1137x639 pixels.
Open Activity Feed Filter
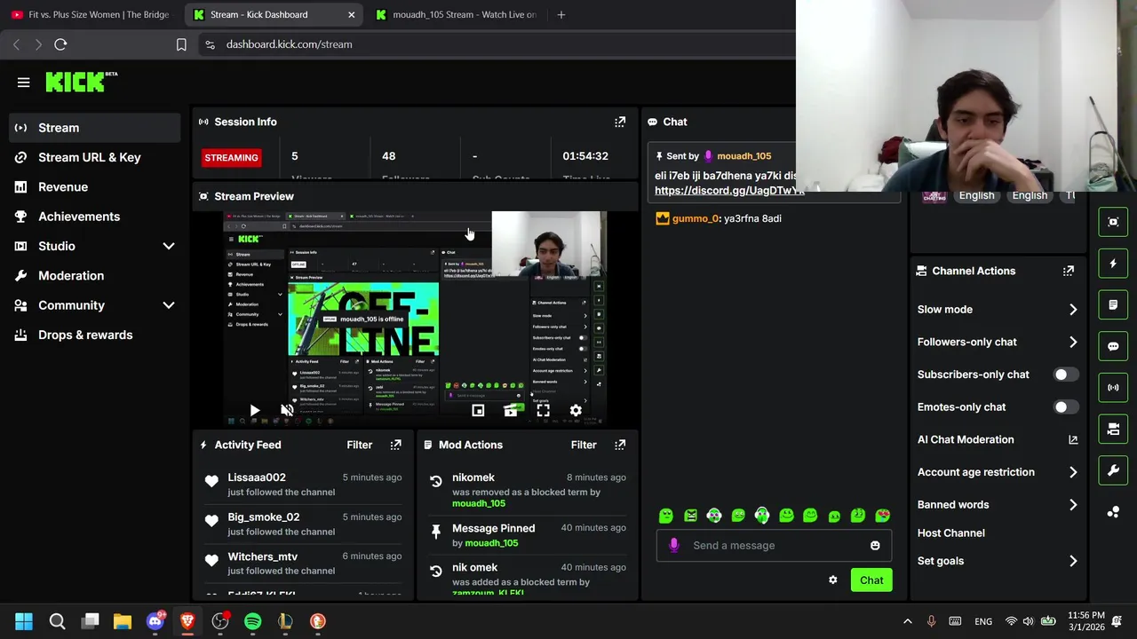(359, 445)
